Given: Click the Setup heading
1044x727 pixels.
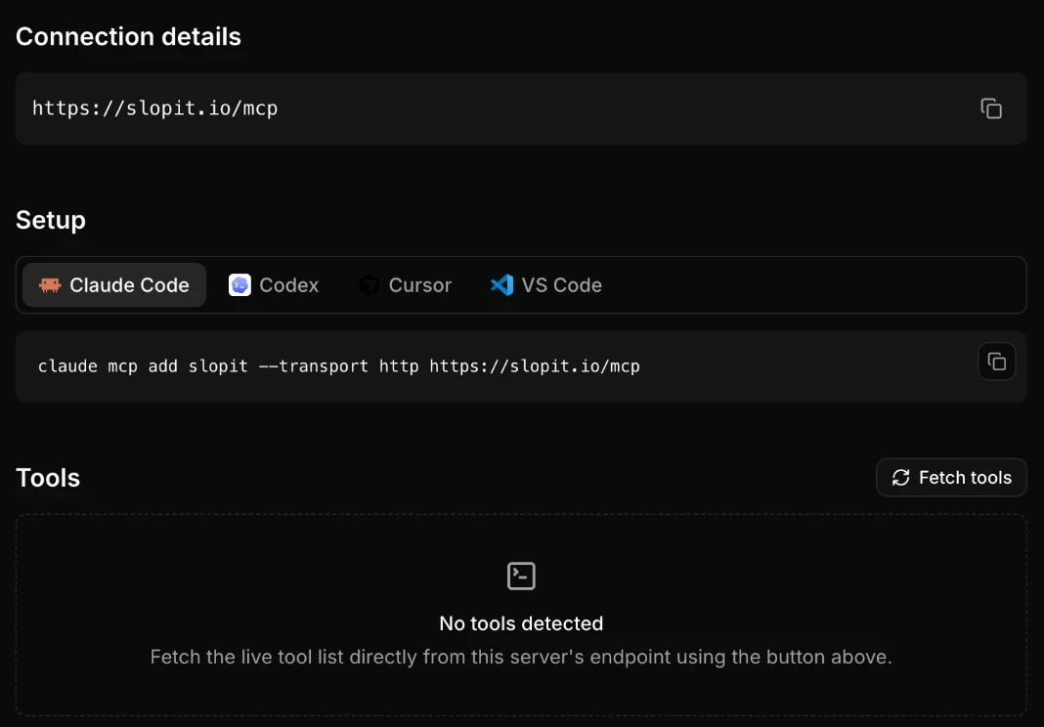Looking at the screenshot, I should [51, 220].
